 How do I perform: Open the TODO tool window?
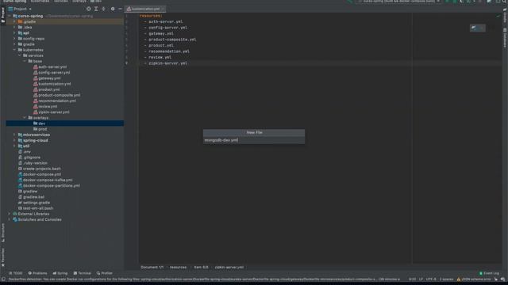pos(16,273)
